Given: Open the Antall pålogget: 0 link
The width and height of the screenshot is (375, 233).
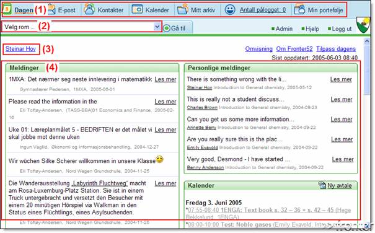Looking at the screenshot, I should point(263,10).
